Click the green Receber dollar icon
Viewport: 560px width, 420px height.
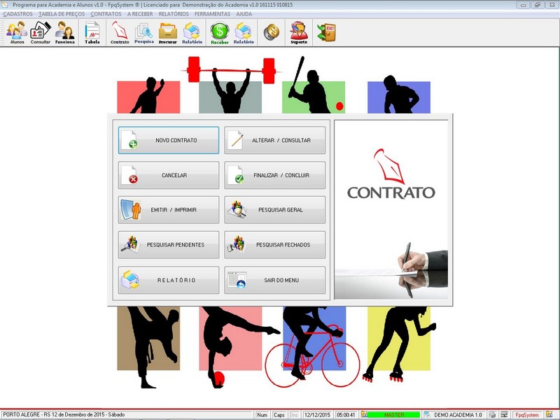pyautogui.click(x=220, y=32)
